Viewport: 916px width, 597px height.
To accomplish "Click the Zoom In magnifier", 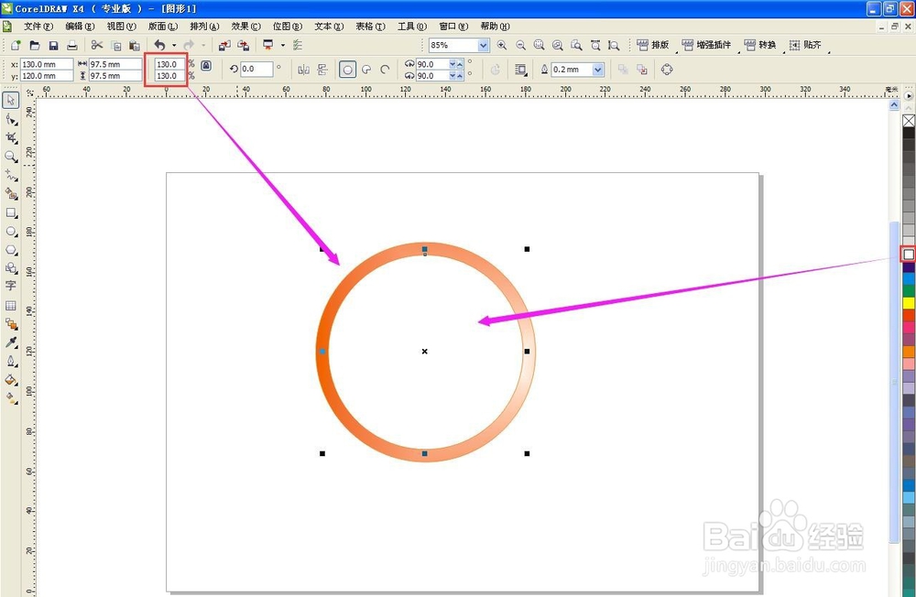I will point(502,45).
